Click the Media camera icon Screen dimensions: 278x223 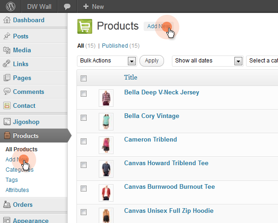pyautogui.click(x=7, y=50)
